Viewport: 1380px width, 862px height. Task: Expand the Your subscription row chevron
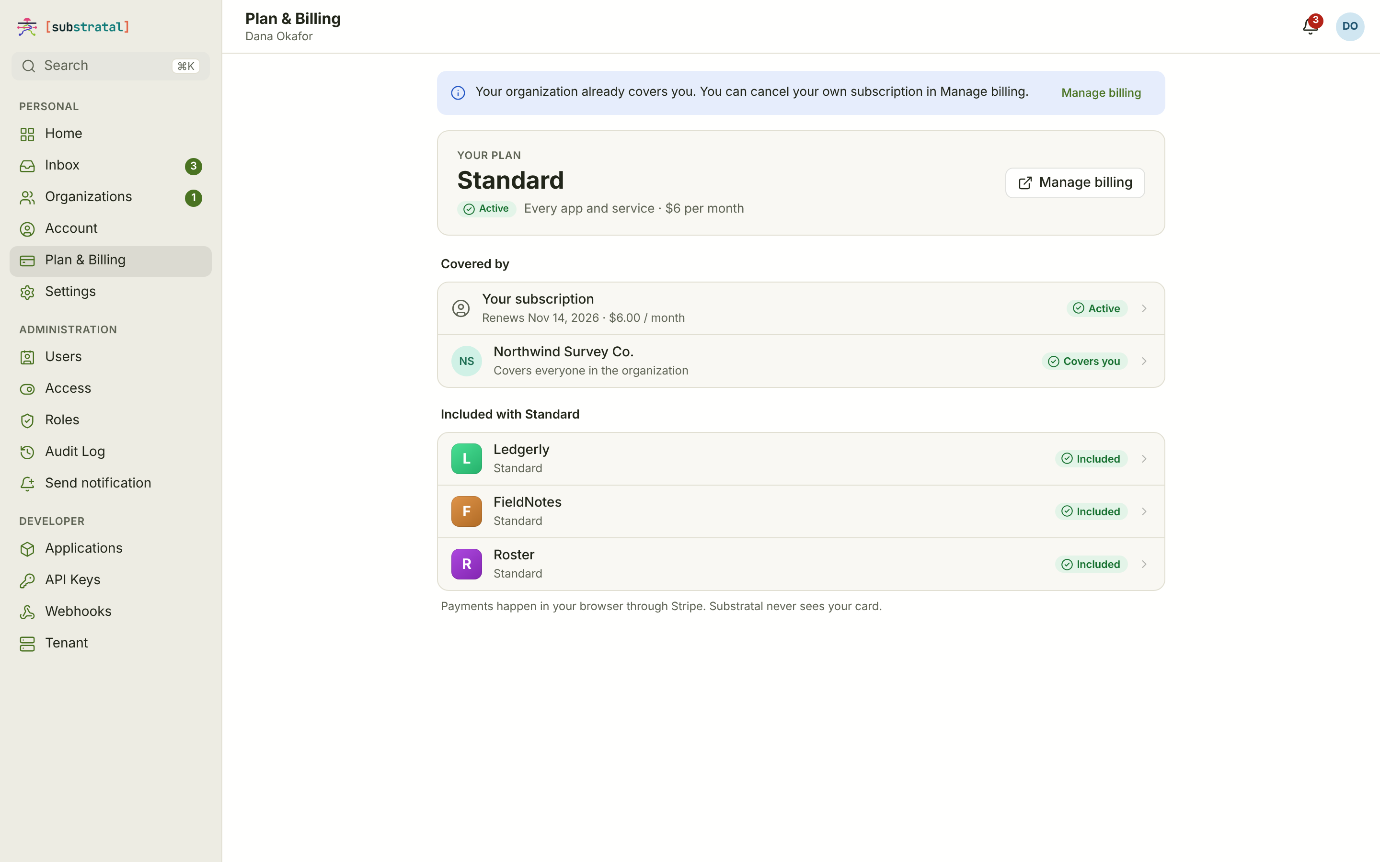[1144, 308]
